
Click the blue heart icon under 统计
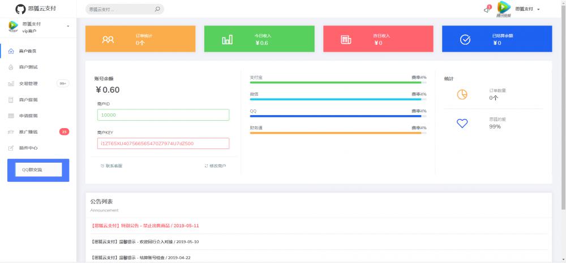pyautogui.click(x=462, y=123)
